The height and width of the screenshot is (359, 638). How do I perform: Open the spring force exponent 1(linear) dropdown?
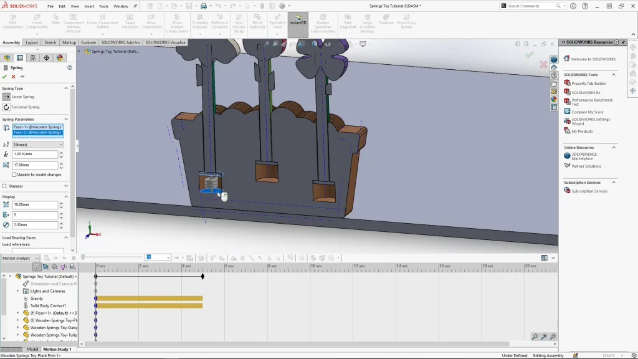click(37, 145)
